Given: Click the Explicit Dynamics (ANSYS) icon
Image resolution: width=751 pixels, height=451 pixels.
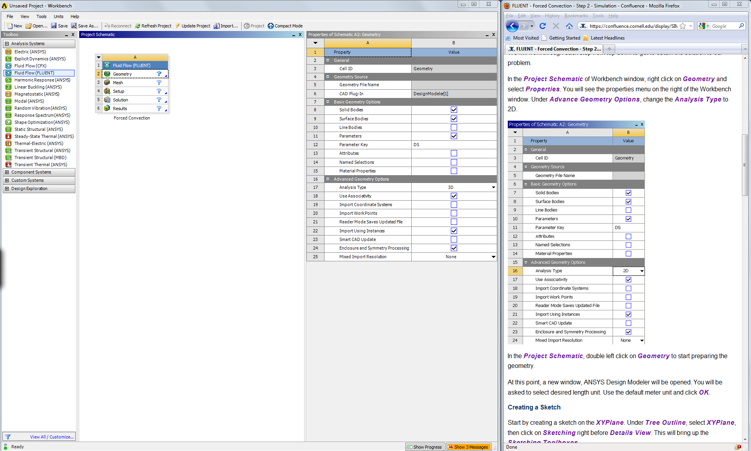Looking at the screenshot, I should tap(8, 59).
